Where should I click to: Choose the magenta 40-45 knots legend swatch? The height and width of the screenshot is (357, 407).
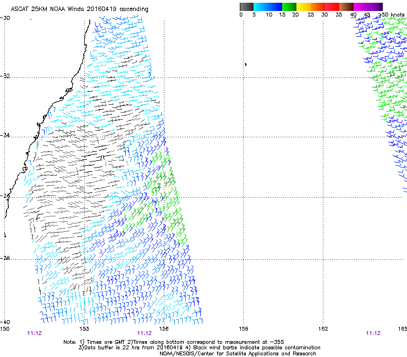pos(361,7)
